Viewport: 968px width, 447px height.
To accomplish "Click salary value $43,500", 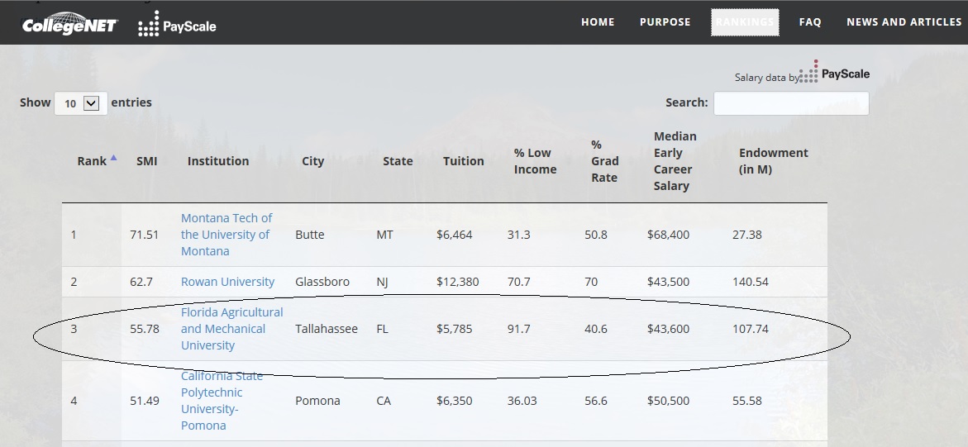I will point(669,282).
